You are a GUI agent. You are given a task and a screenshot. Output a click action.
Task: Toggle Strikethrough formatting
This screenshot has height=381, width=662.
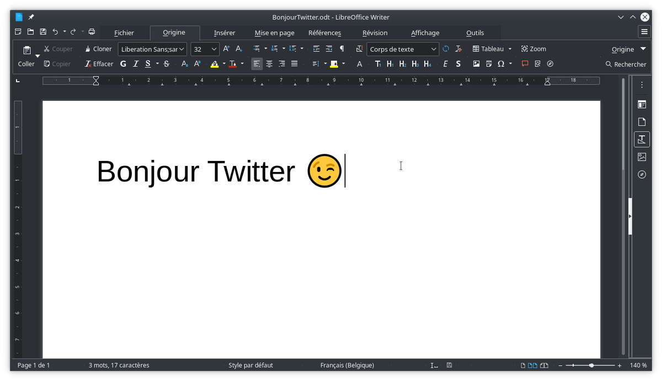point(167,64)
